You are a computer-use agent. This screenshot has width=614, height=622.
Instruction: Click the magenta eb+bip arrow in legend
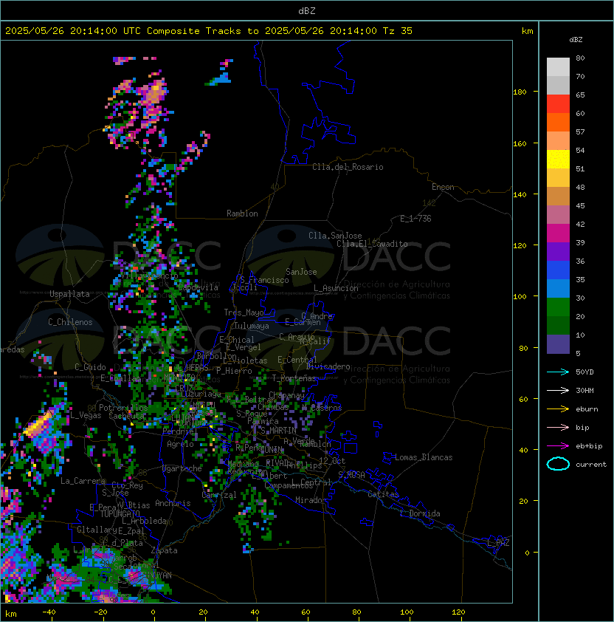point(558,446)
